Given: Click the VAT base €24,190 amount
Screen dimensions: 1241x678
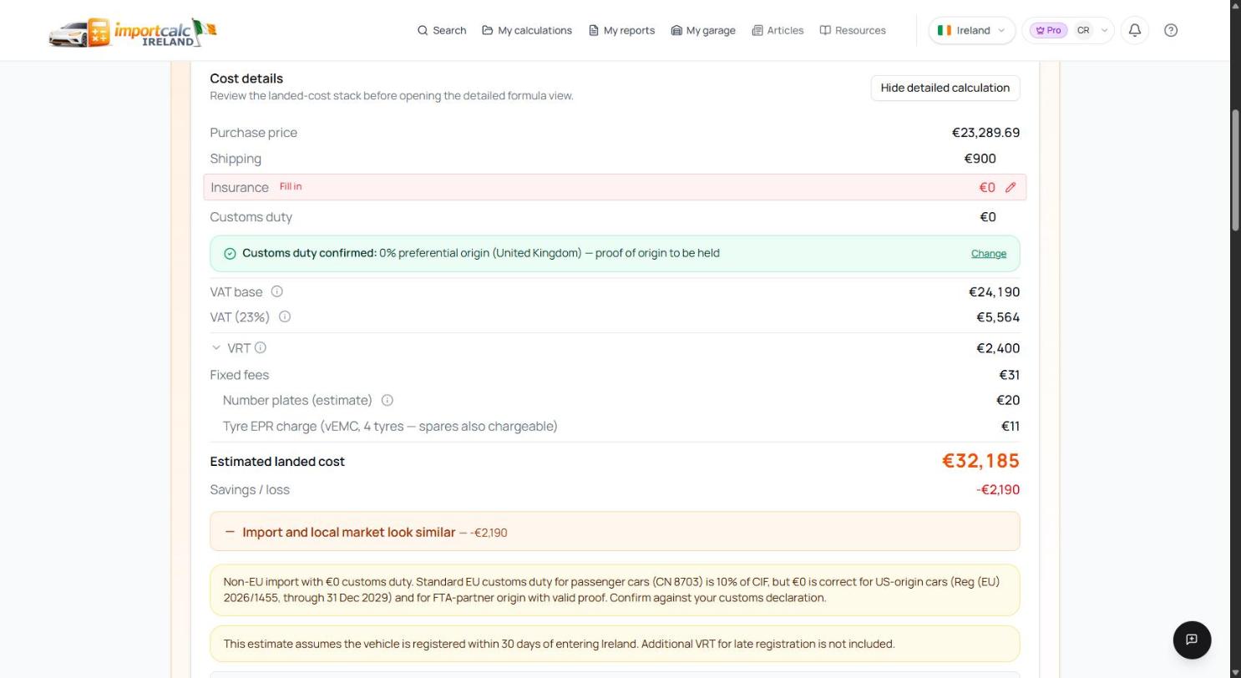Looking at the screenshot, I should pyautogui.click(x=994, y=292).
